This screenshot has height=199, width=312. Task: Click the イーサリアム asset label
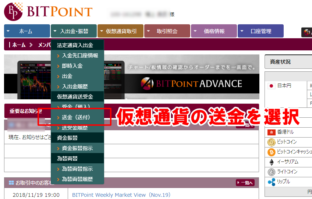click(288, 162)
